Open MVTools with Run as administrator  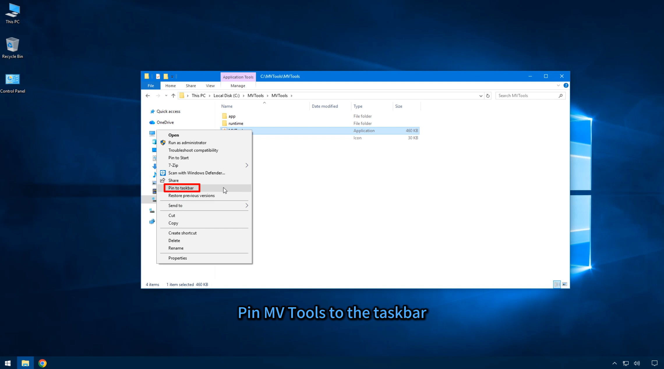click(187, 143)
